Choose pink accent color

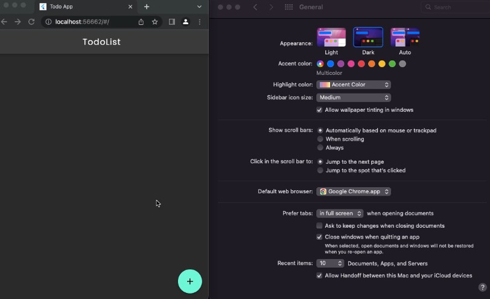click(x=351, y=64)
